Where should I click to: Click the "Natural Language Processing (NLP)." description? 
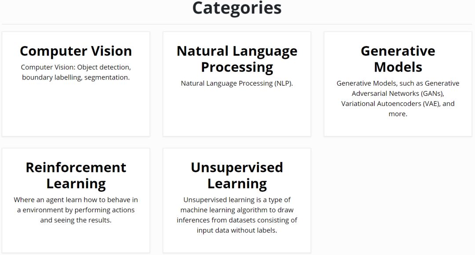click(x=237, y=83)
